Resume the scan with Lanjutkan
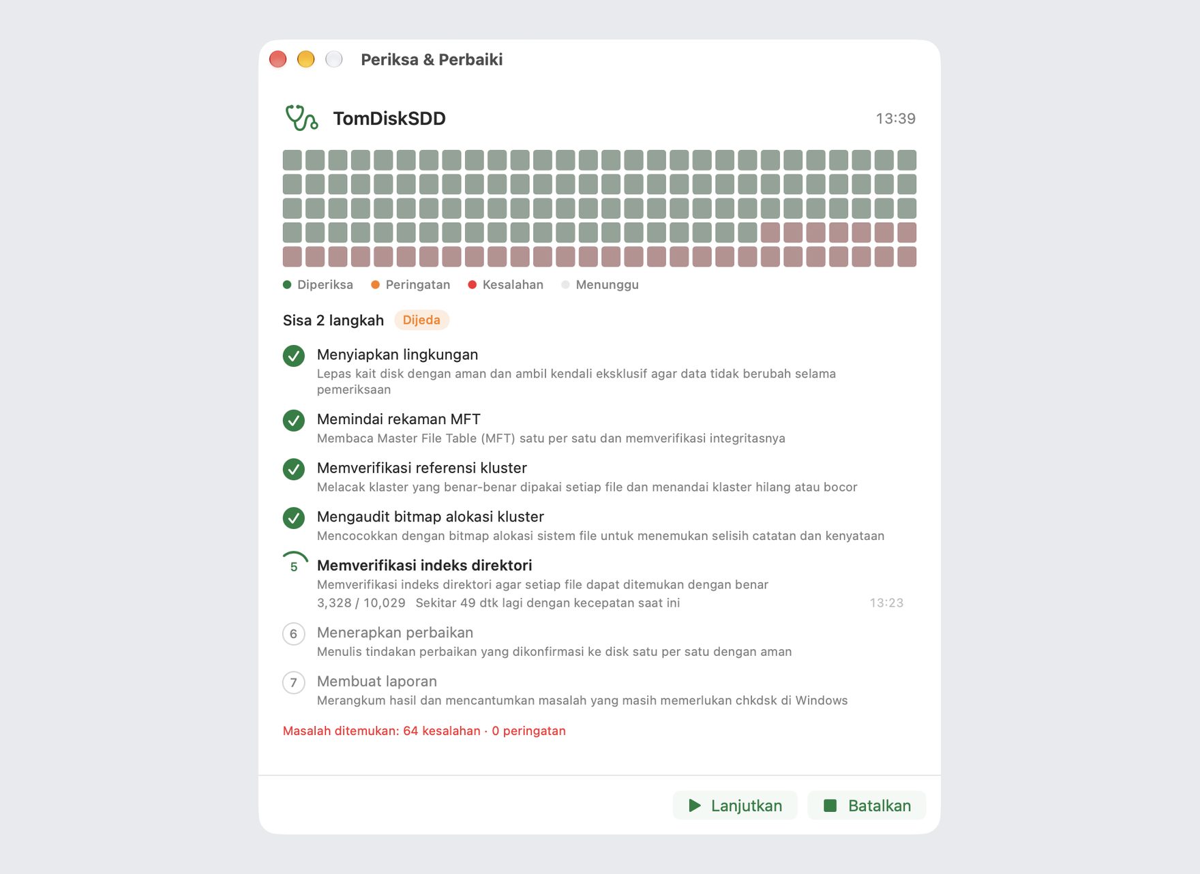1200x874 pixels. 735,806
